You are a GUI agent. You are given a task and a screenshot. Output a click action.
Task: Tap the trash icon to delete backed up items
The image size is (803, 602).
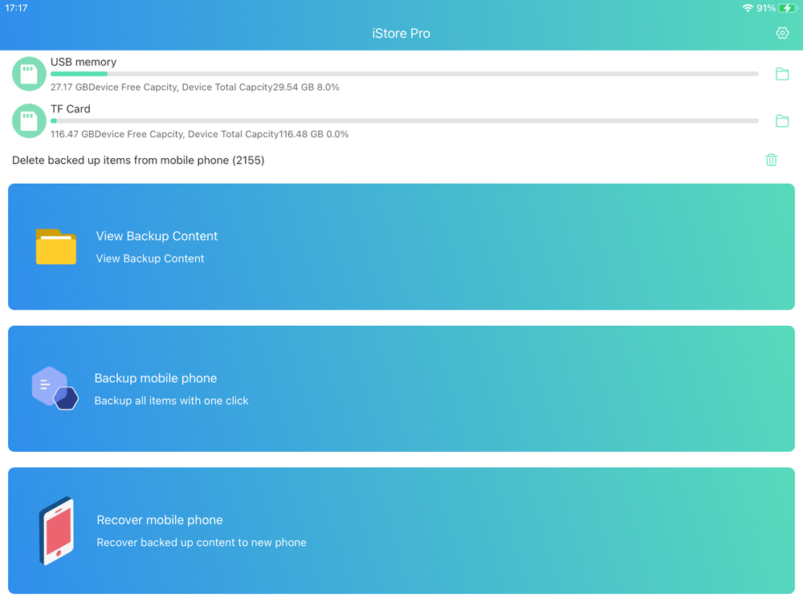(x=771, y=161)
